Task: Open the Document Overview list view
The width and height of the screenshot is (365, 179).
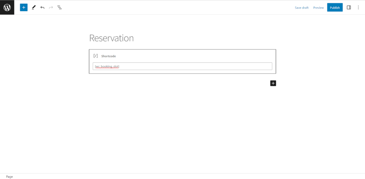Action: coord(60,7)
